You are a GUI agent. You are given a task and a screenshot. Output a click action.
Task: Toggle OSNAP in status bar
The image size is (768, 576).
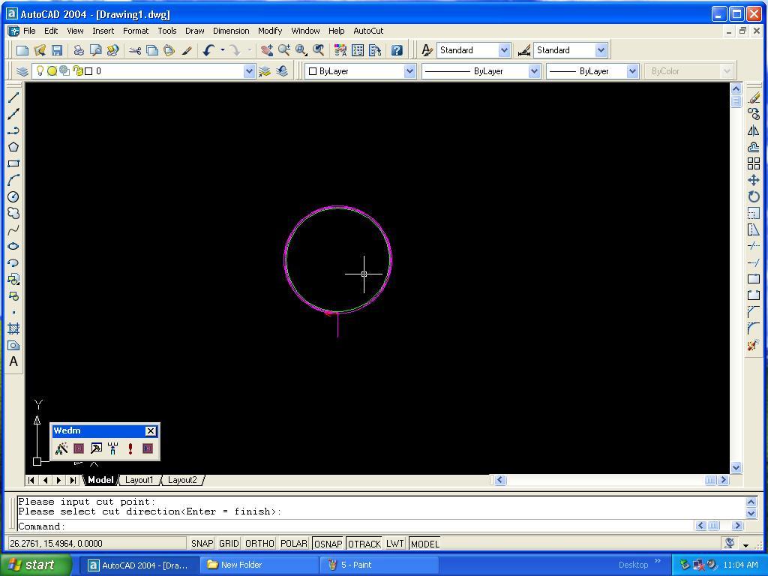[328, 544]
